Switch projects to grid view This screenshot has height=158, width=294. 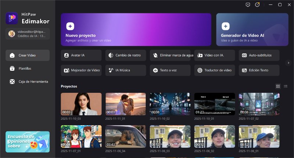278,86
